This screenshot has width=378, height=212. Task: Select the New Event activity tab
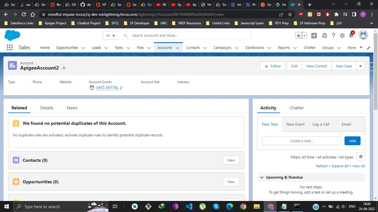pos(296,124)
